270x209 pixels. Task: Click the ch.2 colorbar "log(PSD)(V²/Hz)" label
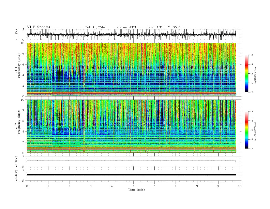(255, 131)
